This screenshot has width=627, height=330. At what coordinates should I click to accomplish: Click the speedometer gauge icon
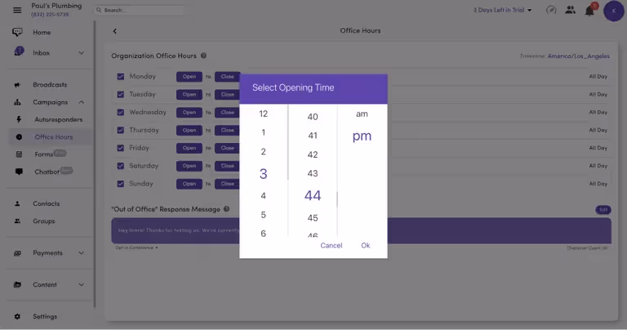(551, 11)
